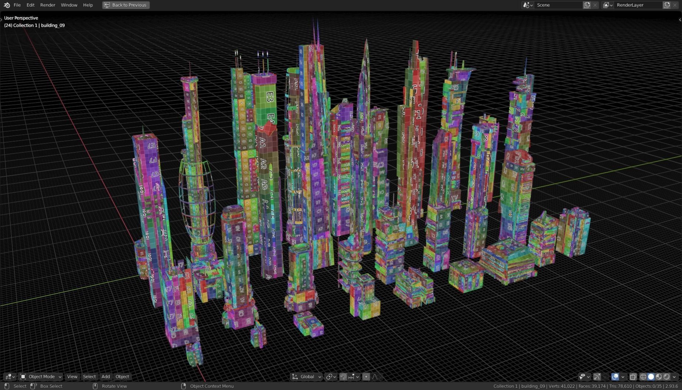Open object visibility and selectability dropdown
Viewport: 682px width, 390px height.
click(584, 377)
